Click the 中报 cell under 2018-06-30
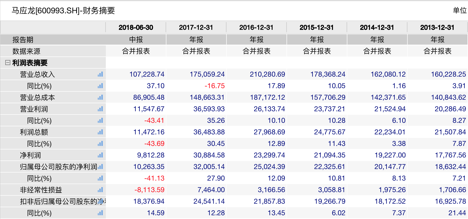468x219 pixels. 136,39
